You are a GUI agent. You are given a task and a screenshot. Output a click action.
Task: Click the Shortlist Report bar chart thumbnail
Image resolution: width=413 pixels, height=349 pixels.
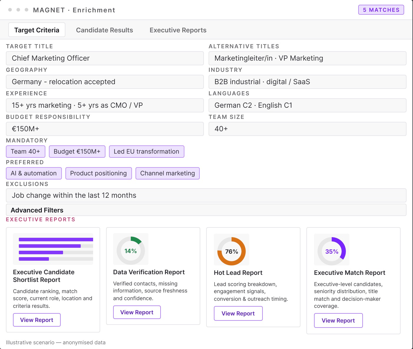(x=53, y=249)
